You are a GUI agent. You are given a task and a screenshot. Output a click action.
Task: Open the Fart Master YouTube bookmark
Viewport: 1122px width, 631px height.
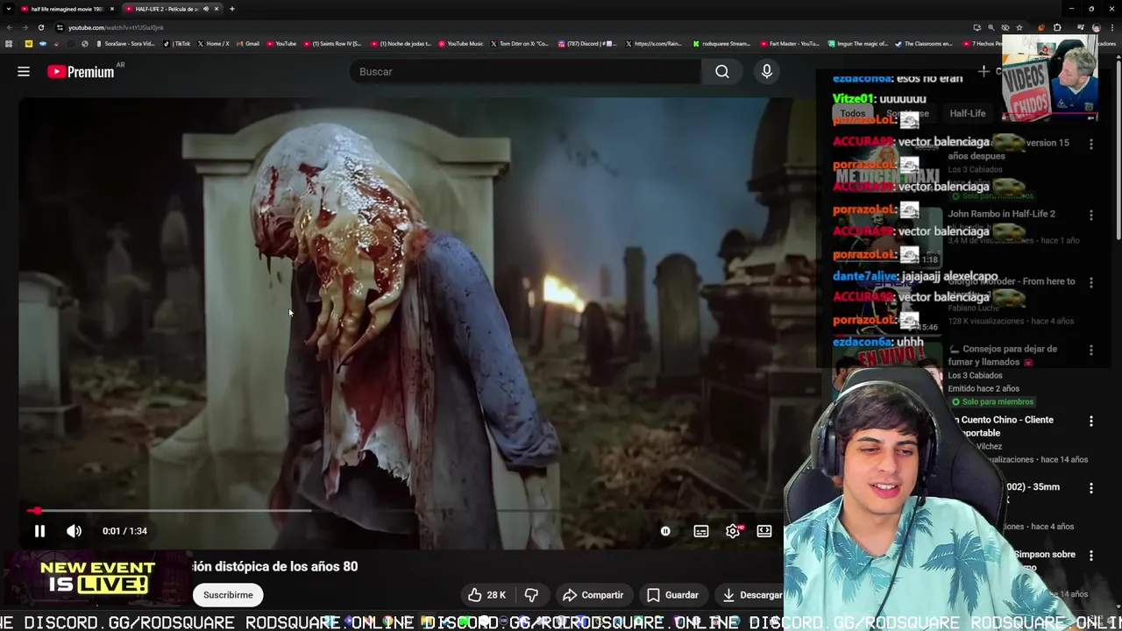point(791,44)
